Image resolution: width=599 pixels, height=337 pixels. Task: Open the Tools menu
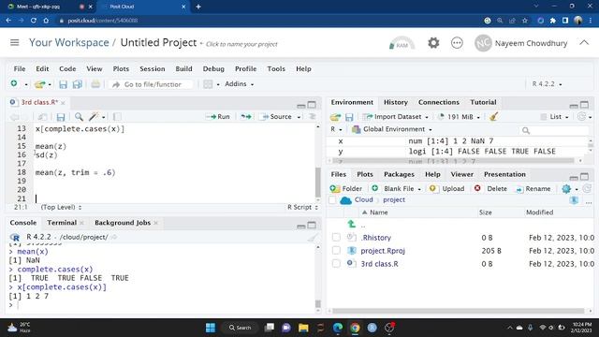(x=276, y=68)
